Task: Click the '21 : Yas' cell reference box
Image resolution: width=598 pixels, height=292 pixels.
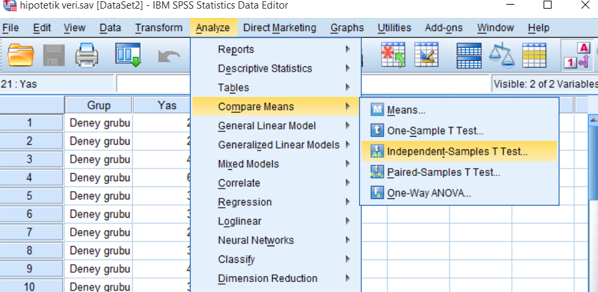Action: 57,84
